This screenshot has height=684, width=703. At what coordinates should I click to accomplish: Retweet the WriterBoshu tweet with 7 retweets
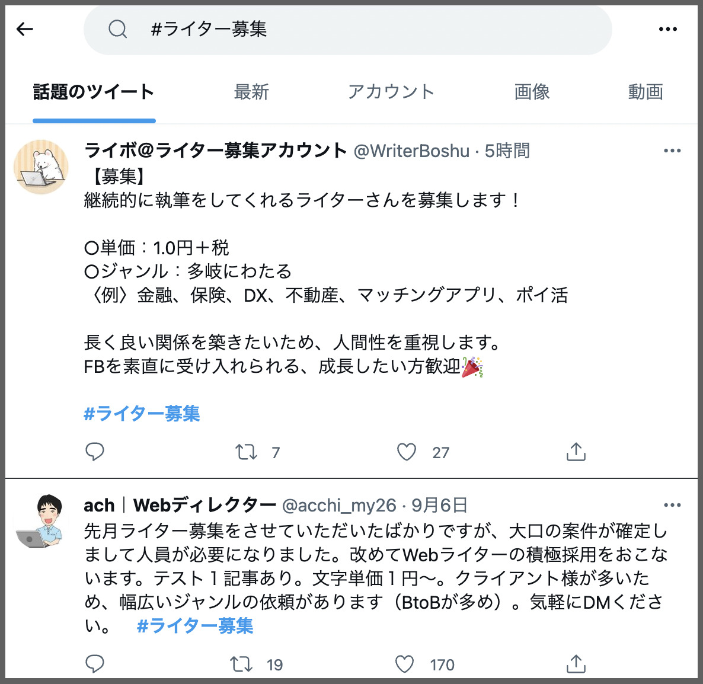click(x=246, y=452)
